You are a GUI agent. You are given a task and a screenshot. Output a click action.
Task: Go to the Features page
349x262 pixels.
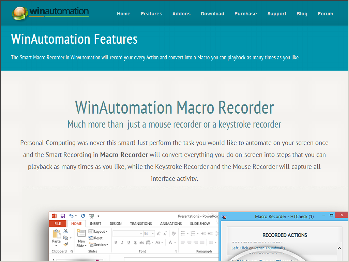(151, 14)
